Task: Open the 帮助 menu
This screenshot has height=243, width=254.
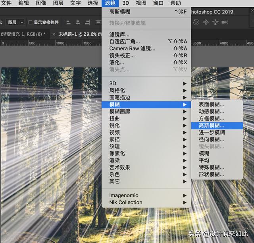Action: 175,3
